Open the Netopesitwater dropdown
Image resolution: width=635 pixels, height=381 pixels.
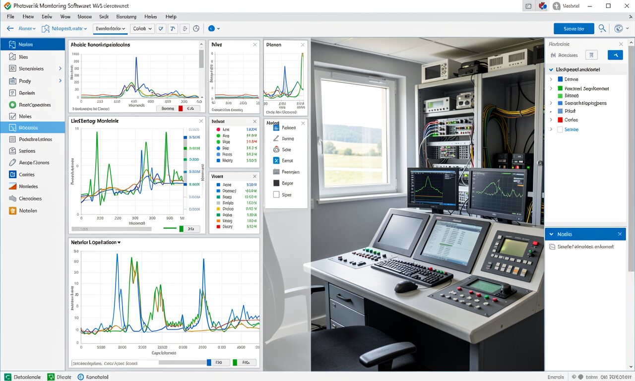65,29
